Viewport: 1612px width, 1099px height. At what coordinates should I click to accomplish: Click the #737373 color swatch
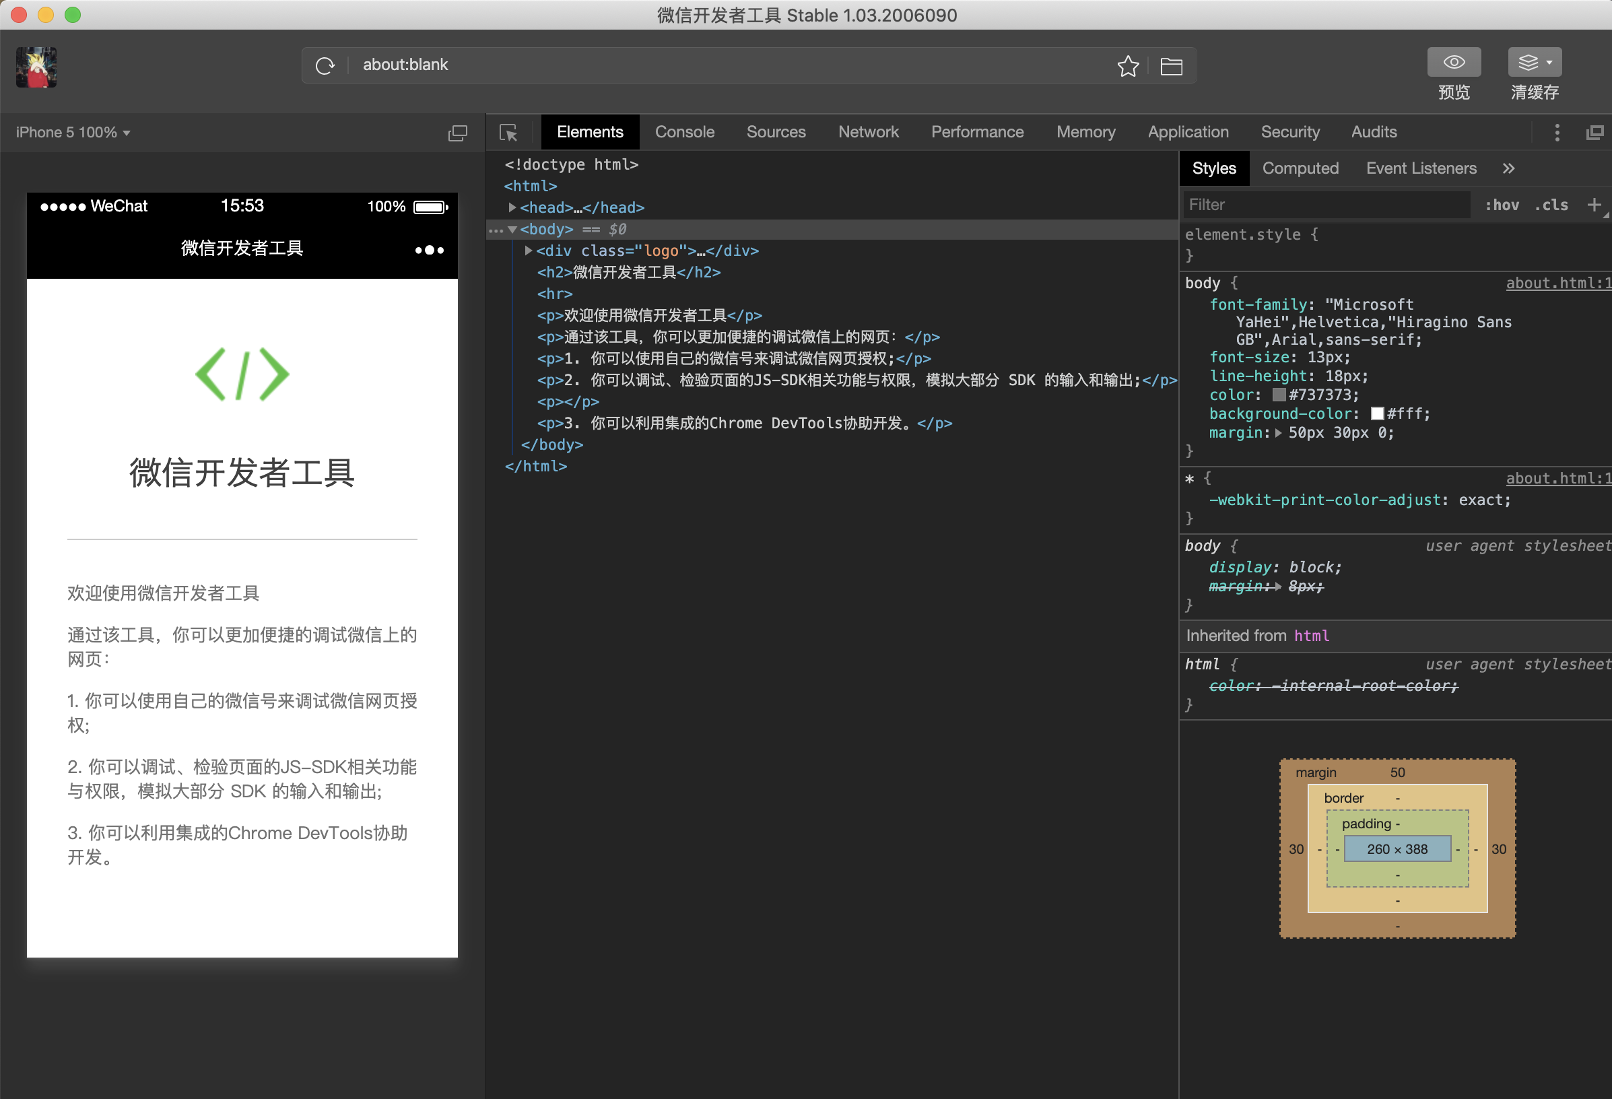(x=1279, y=395)
